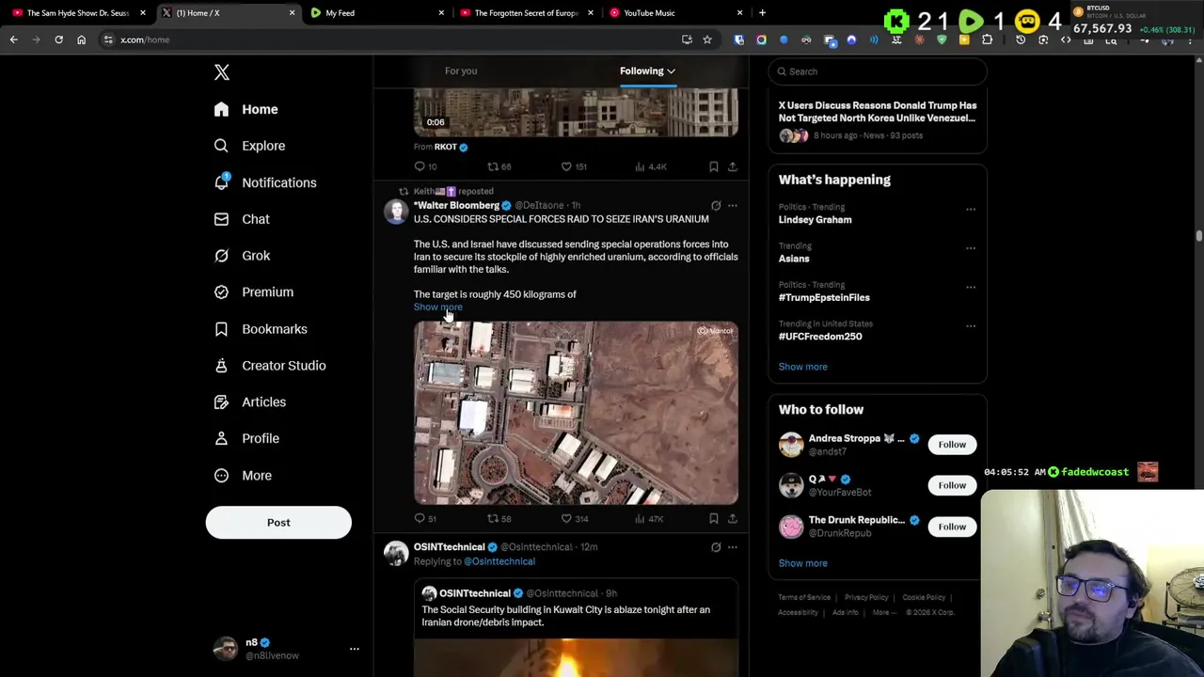Share the RKOT video post
Screen dimensions: 1204x677
733,166
